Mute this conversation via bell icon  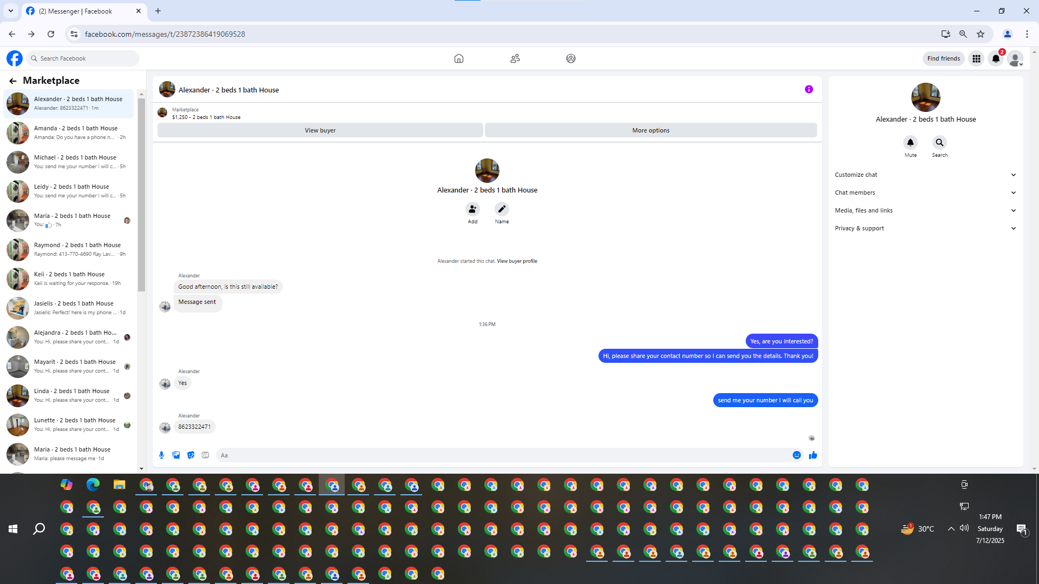(x=910, y=143)
